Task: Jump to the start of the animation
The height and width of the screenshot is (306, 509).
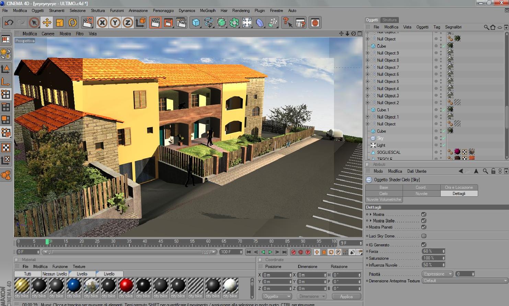Action: tap(248, 252)
